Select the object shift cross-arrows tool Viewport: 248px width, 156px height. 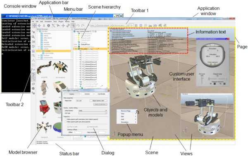pos(63,26)
